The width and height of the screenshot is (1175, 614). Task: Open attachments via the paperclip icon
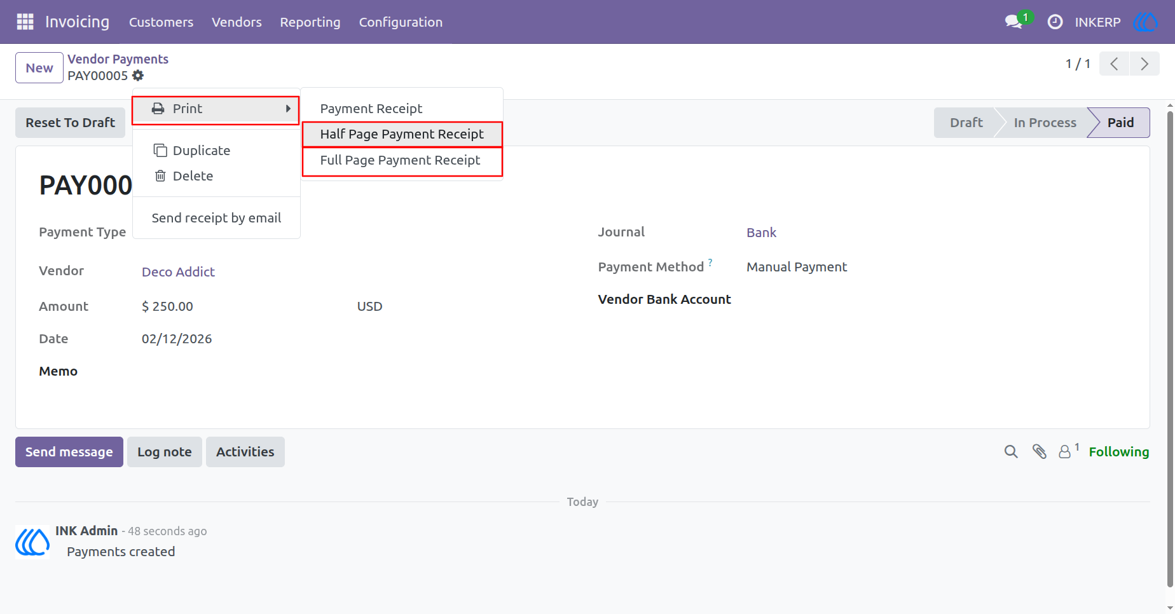pyautogui.click(x=1040, y=452)
